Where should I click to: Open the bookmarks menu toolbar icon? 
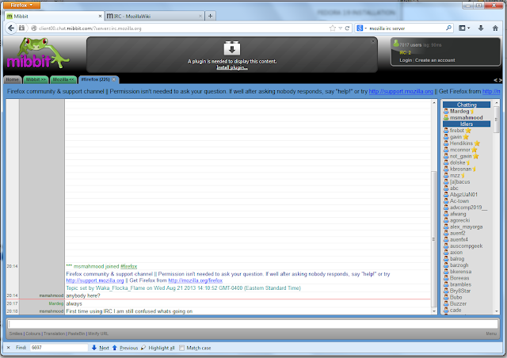click(x=464, y=29)
